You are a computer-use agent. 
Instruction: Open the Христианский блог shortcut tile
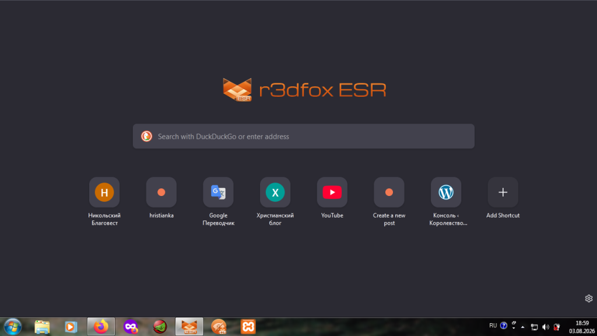(275, 192)
